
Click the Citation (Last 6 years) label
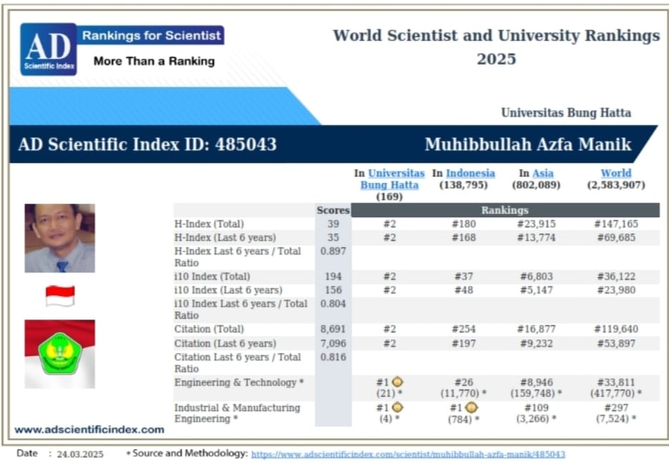point(225,344)
